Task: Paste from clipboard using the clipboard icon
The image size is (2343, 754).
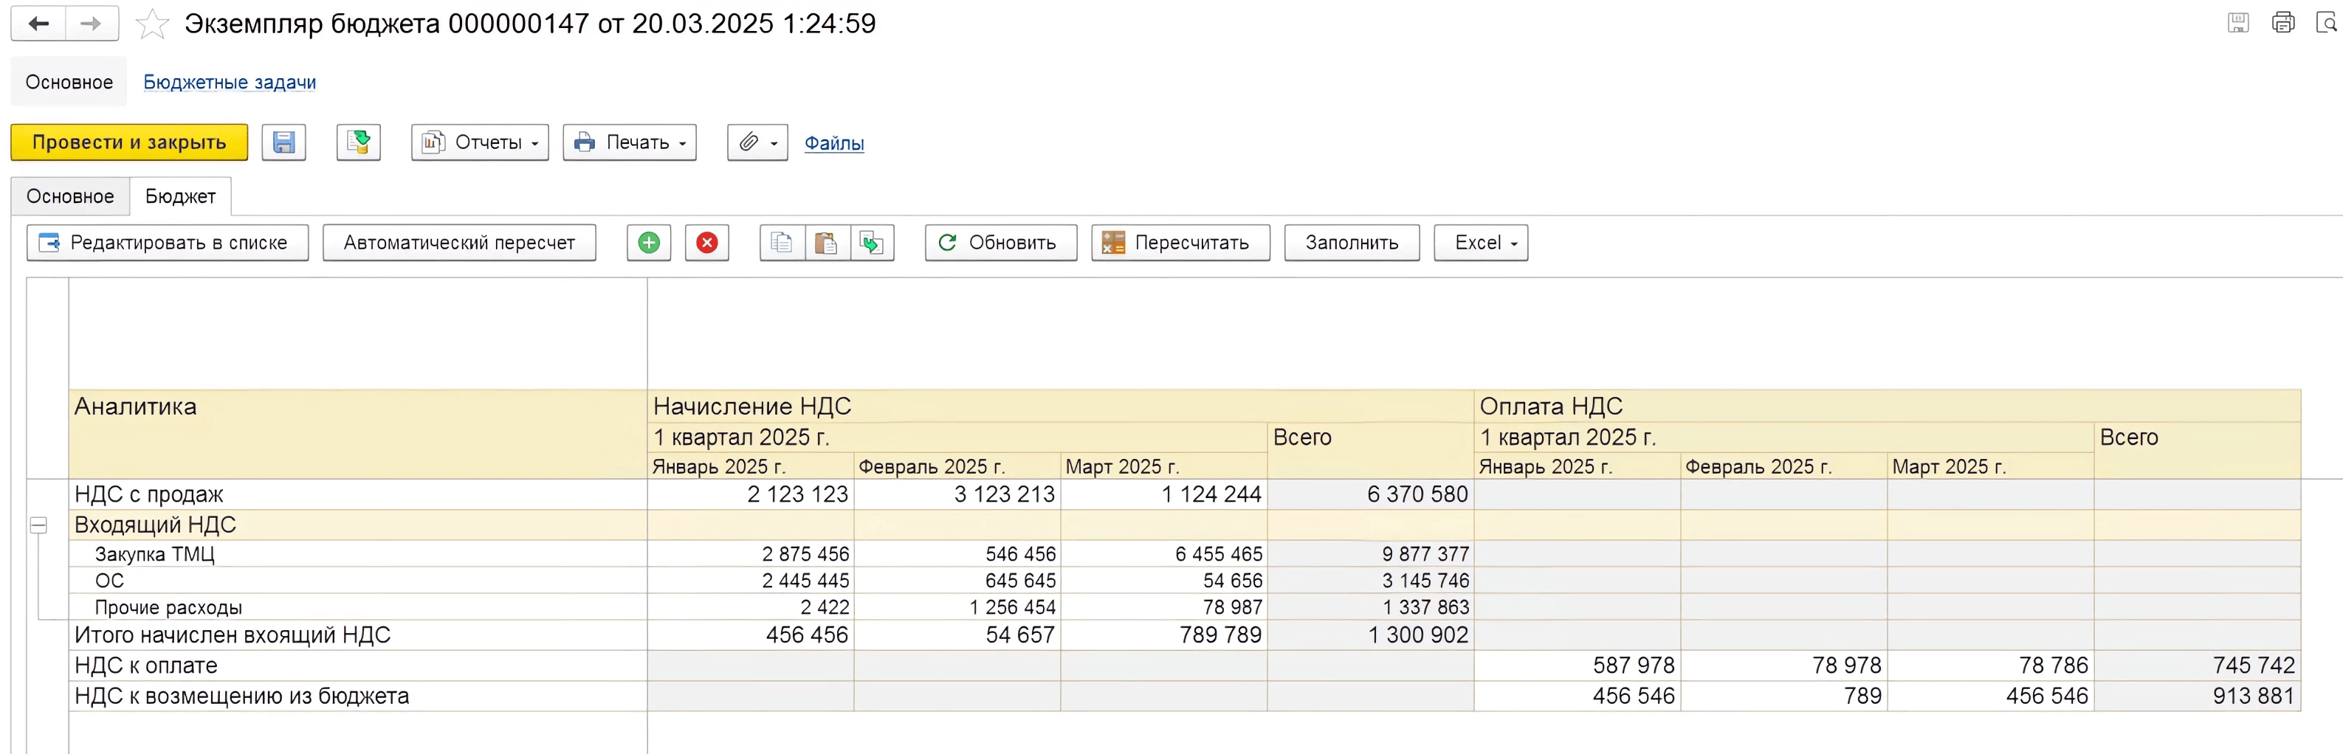Action: pyautogui.click(x=826, y=243)
